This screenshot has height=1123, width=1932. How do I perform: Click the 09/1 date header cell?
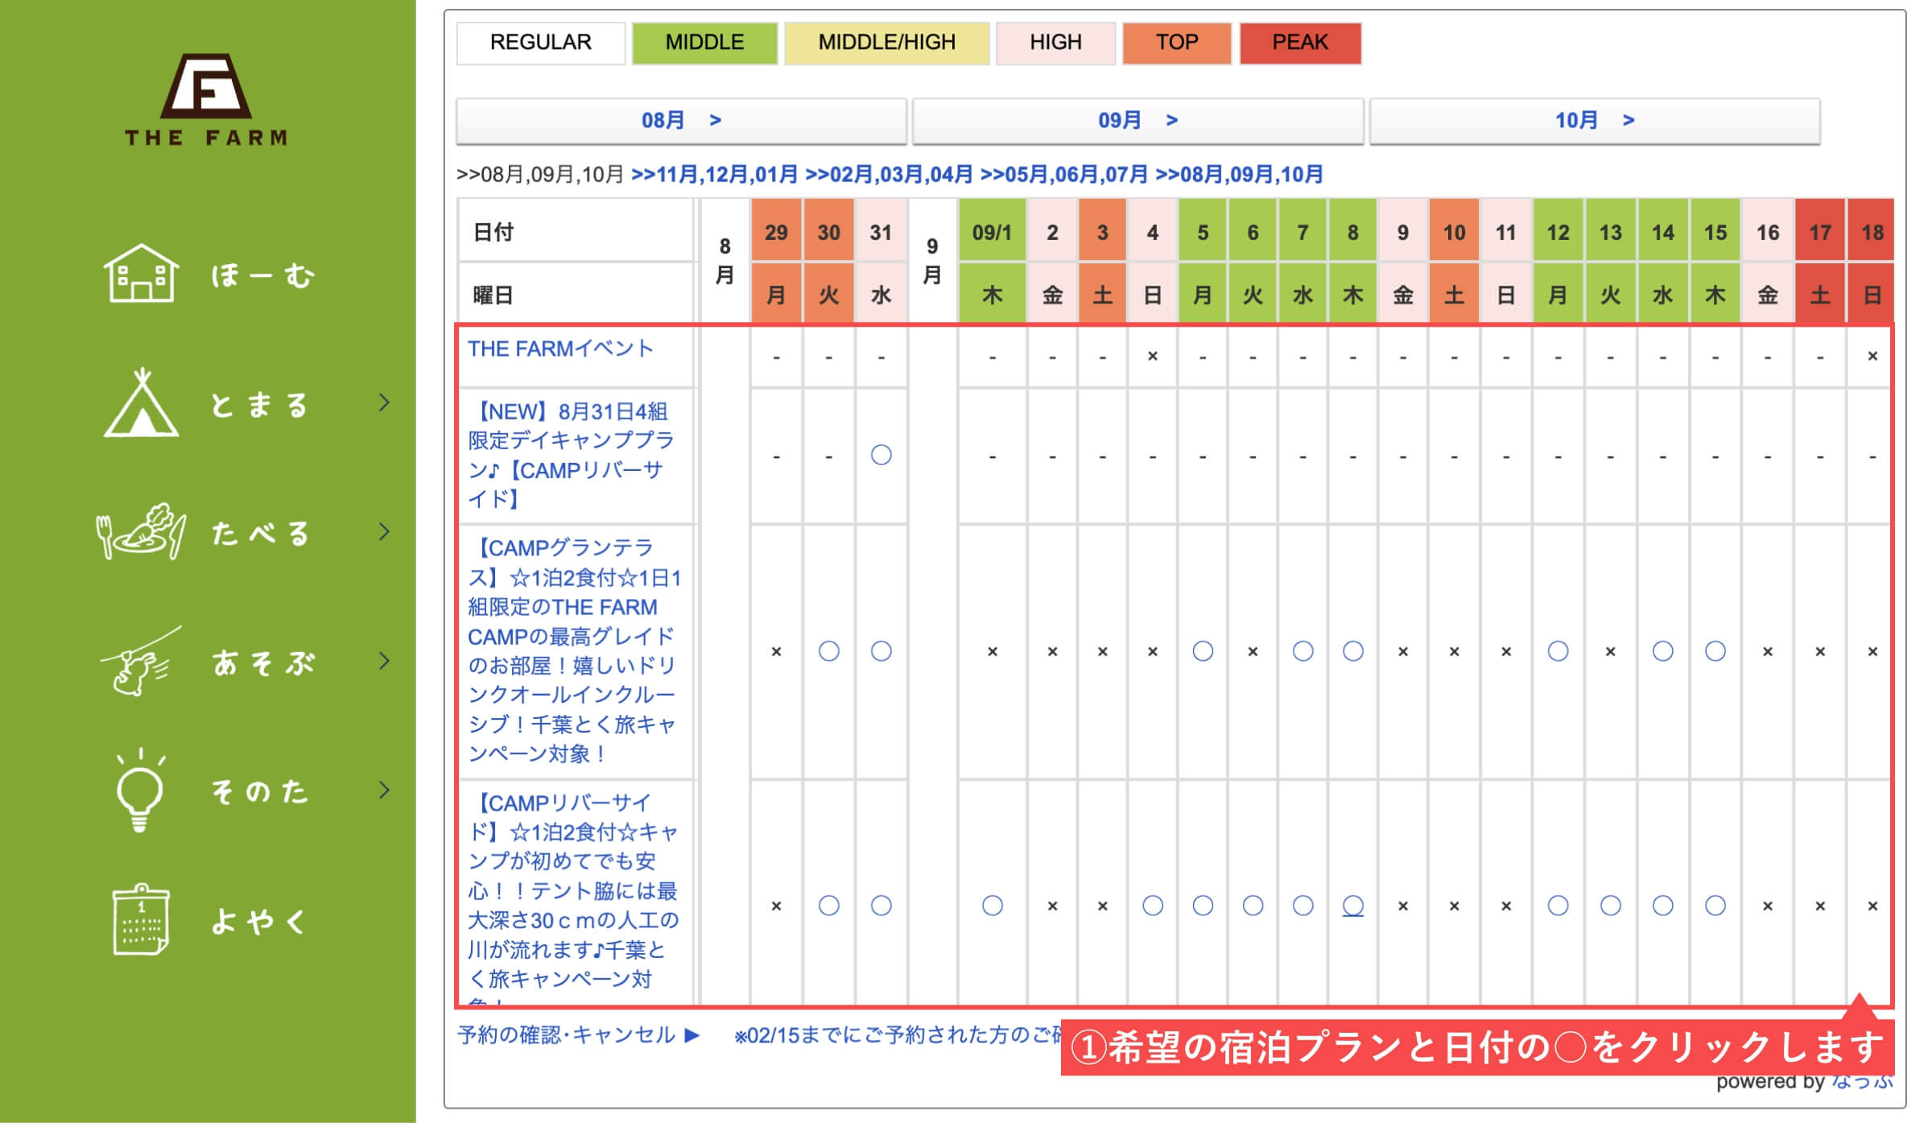tap(993, 232)
